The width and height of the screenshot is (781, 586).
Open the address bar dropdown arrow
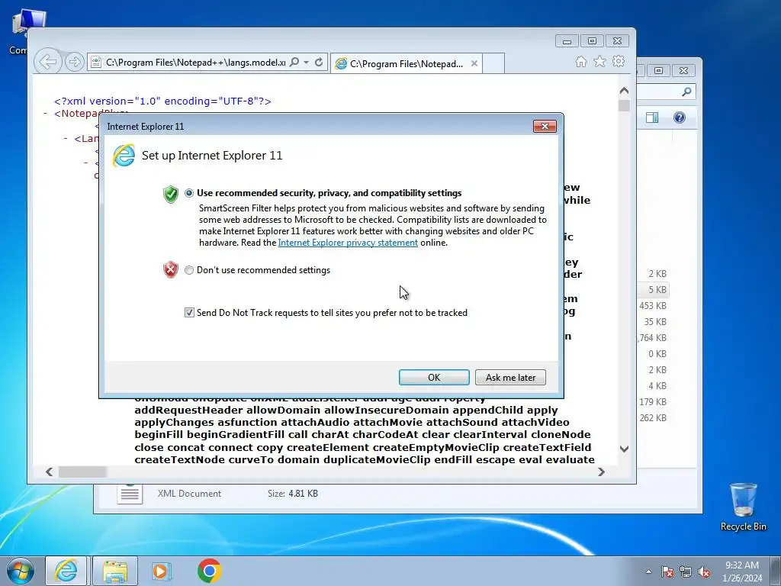click(x=307, y=63)
